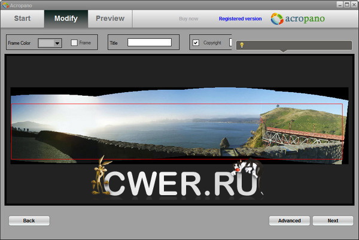The height and width of the screenshot is (240, 359).
Task: Go to the Preview tab
Action: (110, 19)
